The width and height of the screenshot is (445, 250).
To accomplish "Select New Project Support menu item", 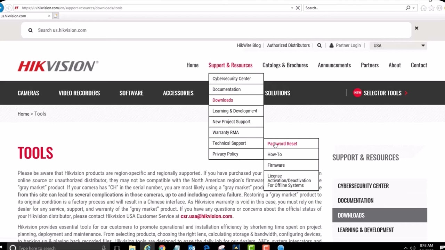I will pos(236,122).
